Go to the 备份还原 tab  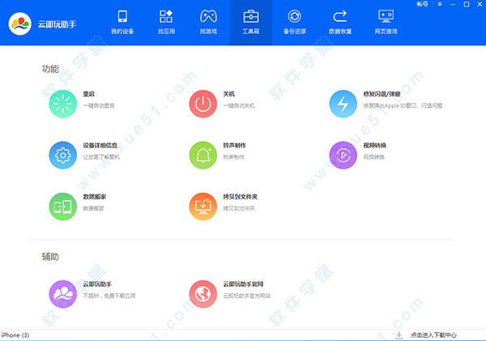295,23
